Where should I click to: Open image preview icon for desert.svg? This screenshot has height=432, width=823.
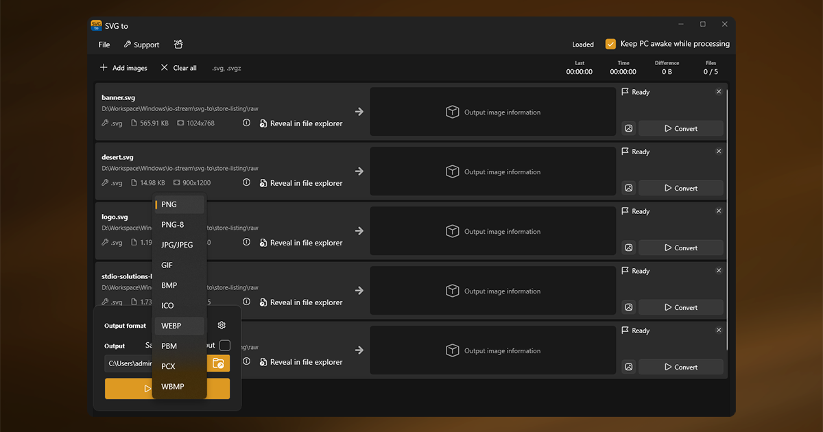coord(628,188)
